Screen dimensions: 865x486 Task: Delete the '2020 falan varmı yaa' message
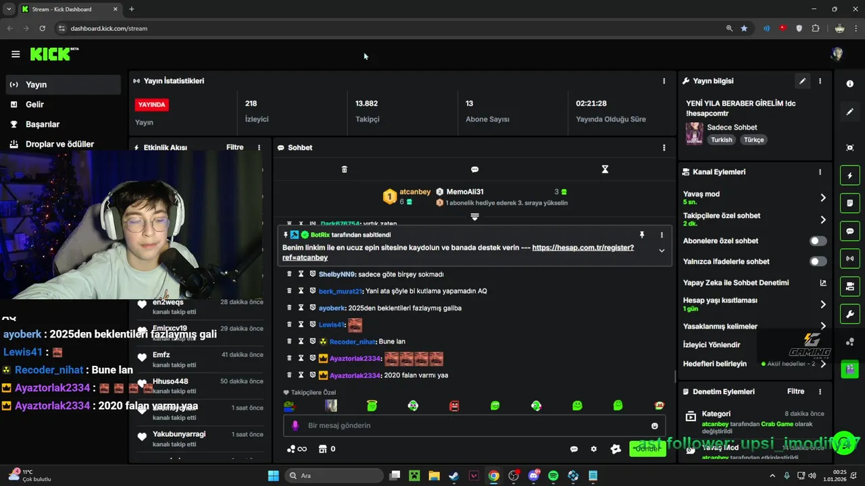289,375
